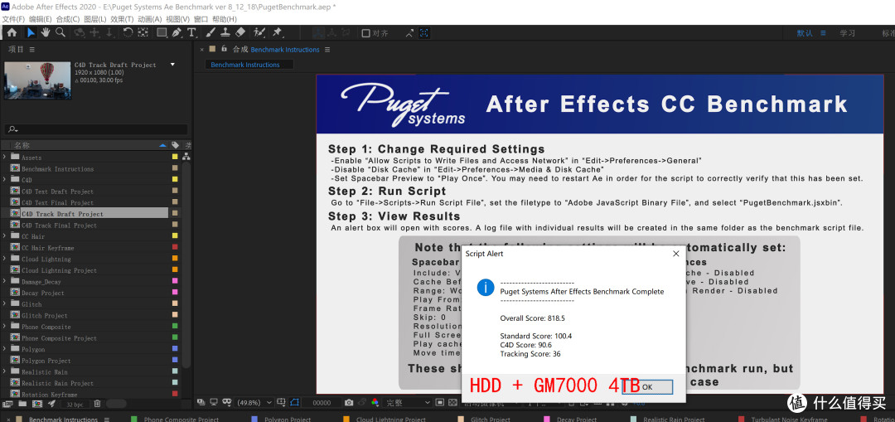This screenshot has width=895, height=422.
Task: Select the Zoom magnifier tool
Action: tap(60, 32)
